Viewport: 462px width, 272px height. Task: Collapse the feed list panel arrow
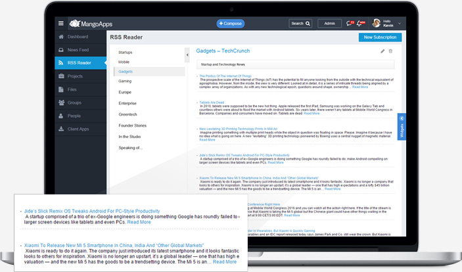pyautogui.click(x=187, y=55)
